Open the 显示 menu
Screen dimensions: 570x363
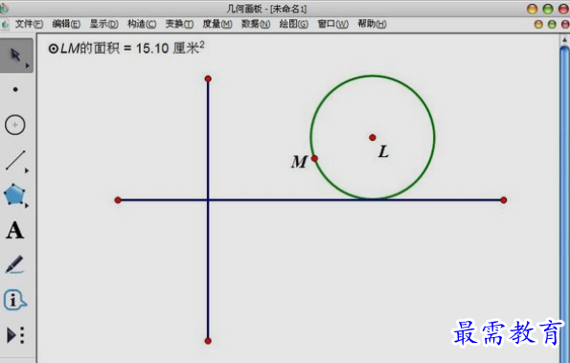click(x=104, y=24)
